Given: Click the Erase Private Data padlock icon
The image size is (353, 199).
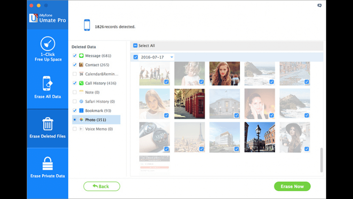Looking at the screenshot, I should (x=47, y=163).
